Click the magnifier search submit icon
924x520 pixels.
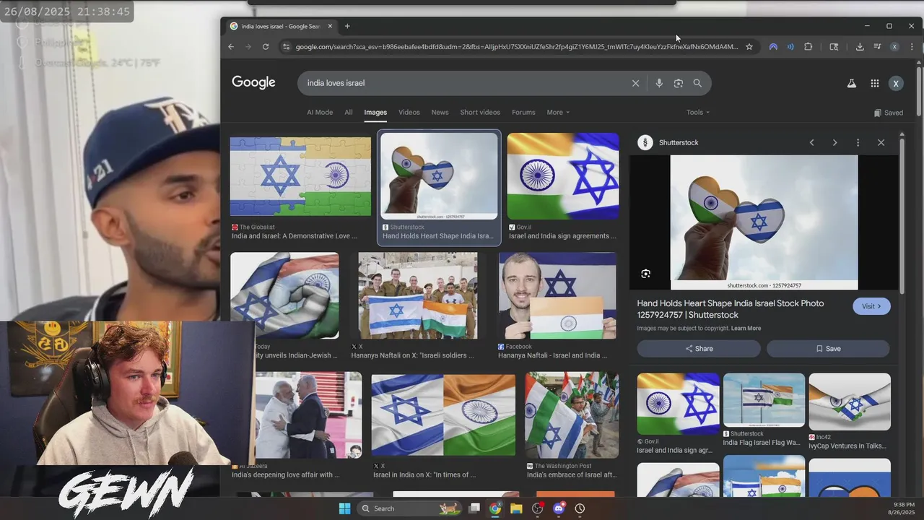click(697, 83)
